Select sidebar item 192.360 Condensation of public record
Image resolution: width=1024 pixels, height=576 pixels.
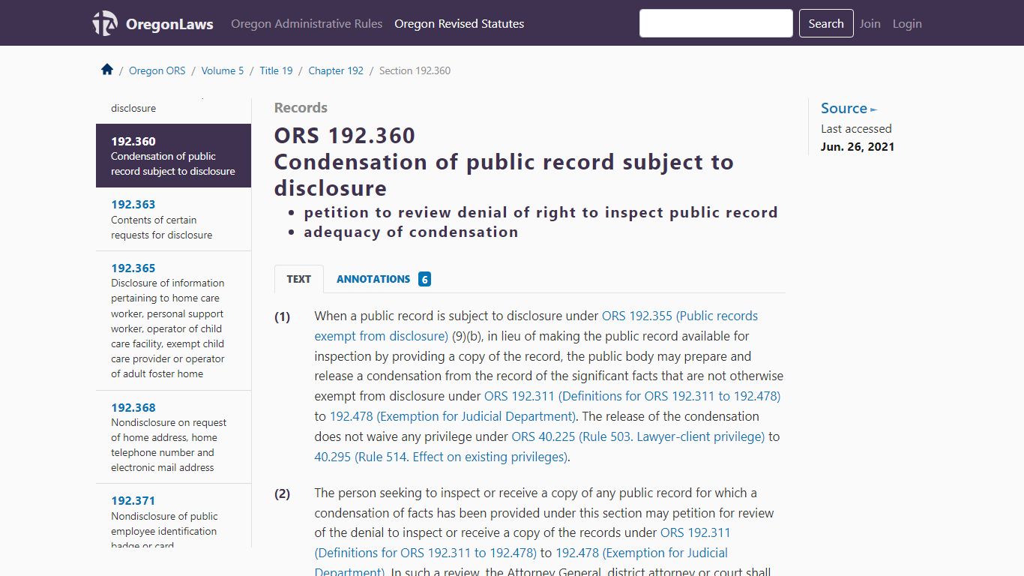(x=173, y=155)
